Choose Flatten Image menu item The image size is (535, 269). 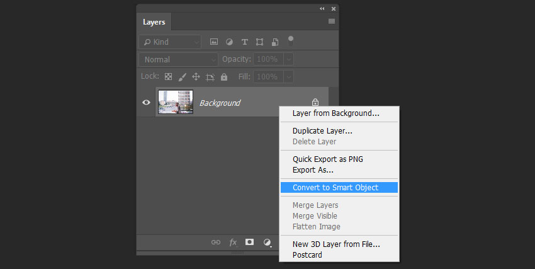tap(339, 226)
